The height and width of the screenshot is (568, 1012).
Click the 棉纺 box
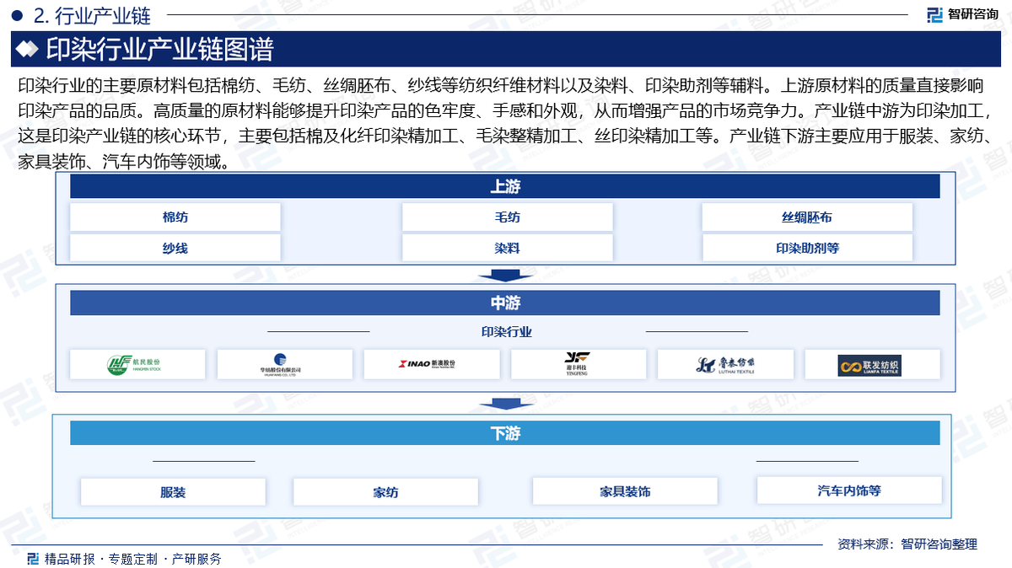(175, 217)
